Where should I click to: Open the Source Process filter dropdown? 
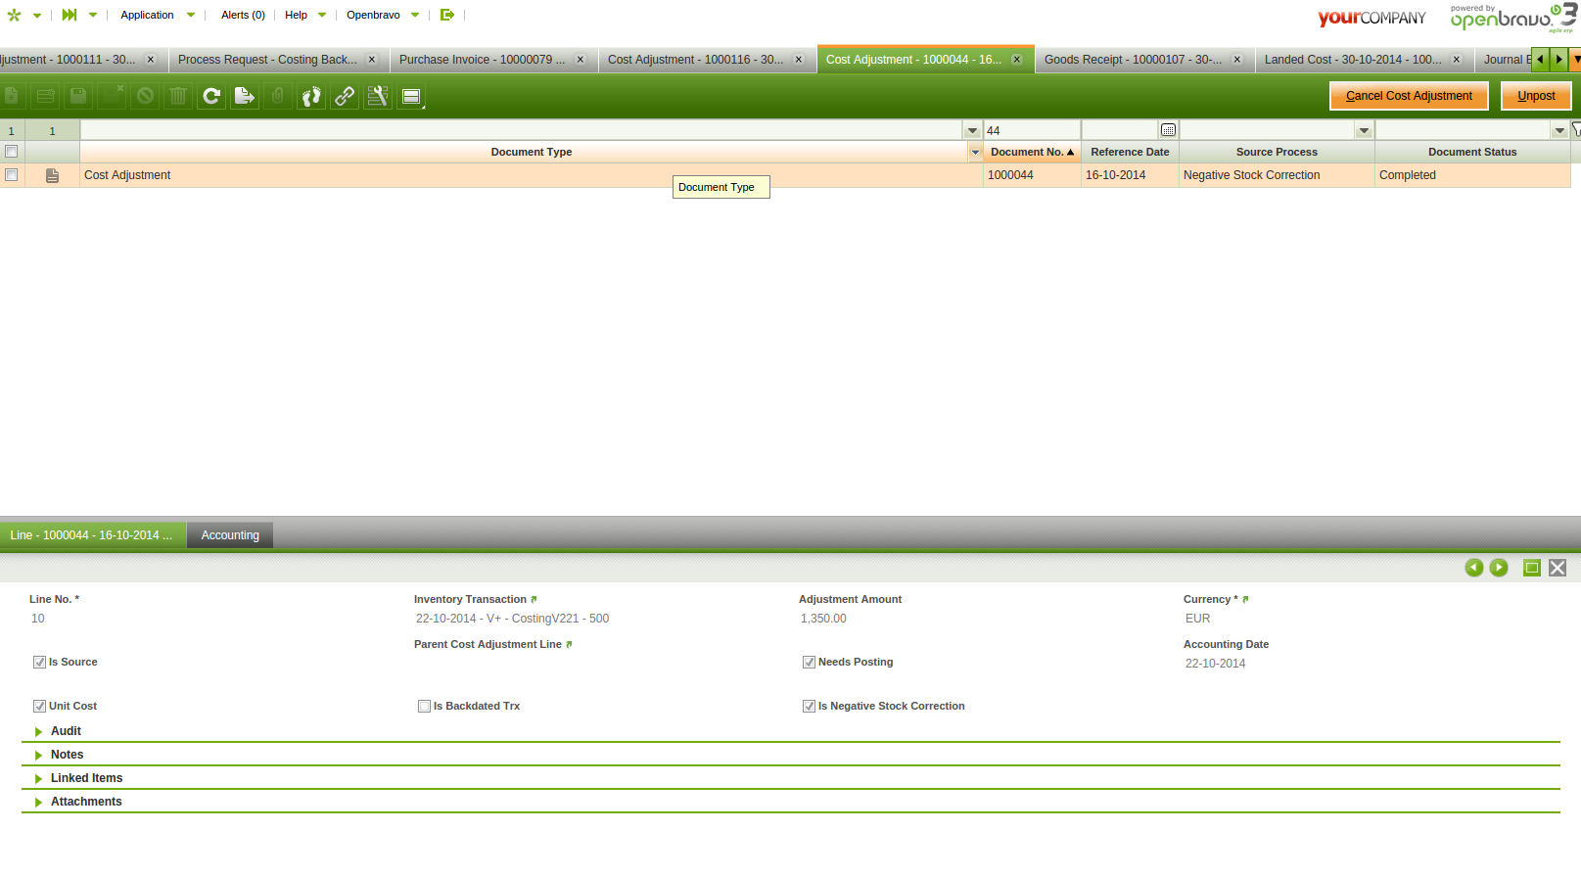pos(1364,130)
